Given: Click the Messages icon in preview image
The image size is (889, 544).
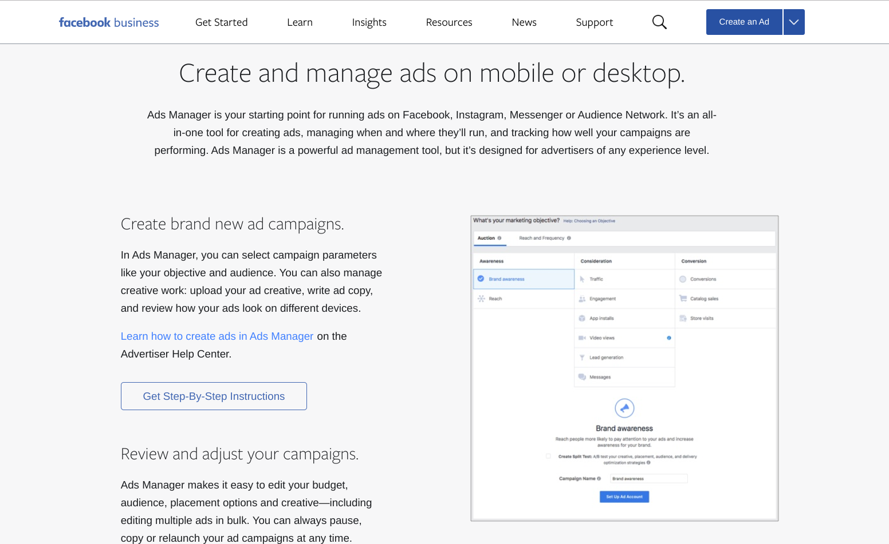Looking at the screenshot, I should click(582, 377).
